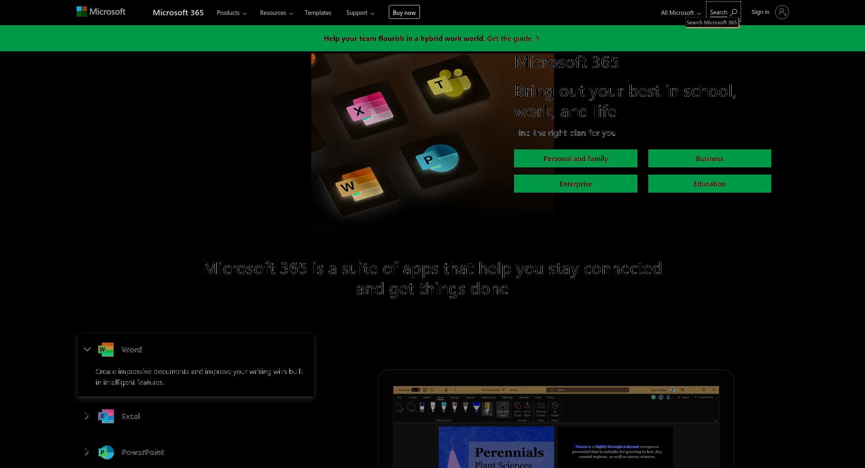The width and height of the screenshot is (865, 468).
Task: Click the Word app icon in the list
Action: pos(106,350)
